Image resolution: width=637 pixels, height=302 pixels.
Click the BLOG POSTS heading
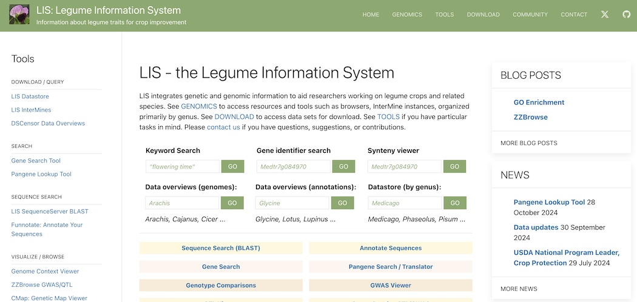click(x=531, y=75)
